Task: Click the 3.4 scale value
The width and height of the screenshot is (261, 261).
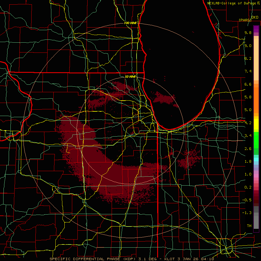Action: click(x=248, y=136)
